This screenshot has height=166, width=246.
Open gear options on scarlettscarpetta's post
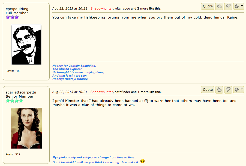[236, 90]
